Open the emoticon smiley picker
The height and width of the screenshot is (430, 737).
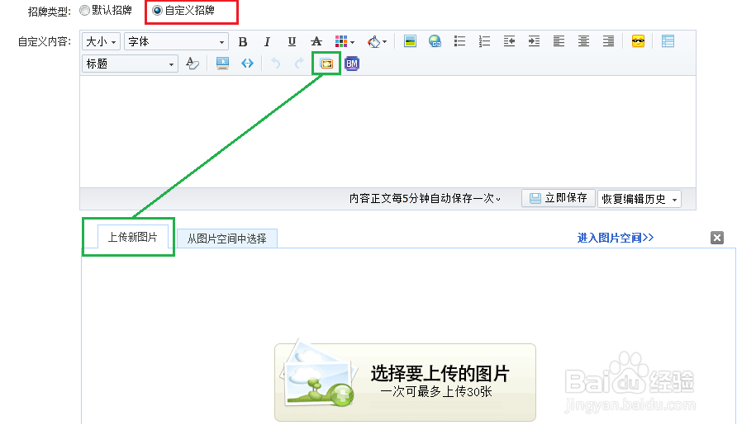pyautogui.click(x=638, y=42)
